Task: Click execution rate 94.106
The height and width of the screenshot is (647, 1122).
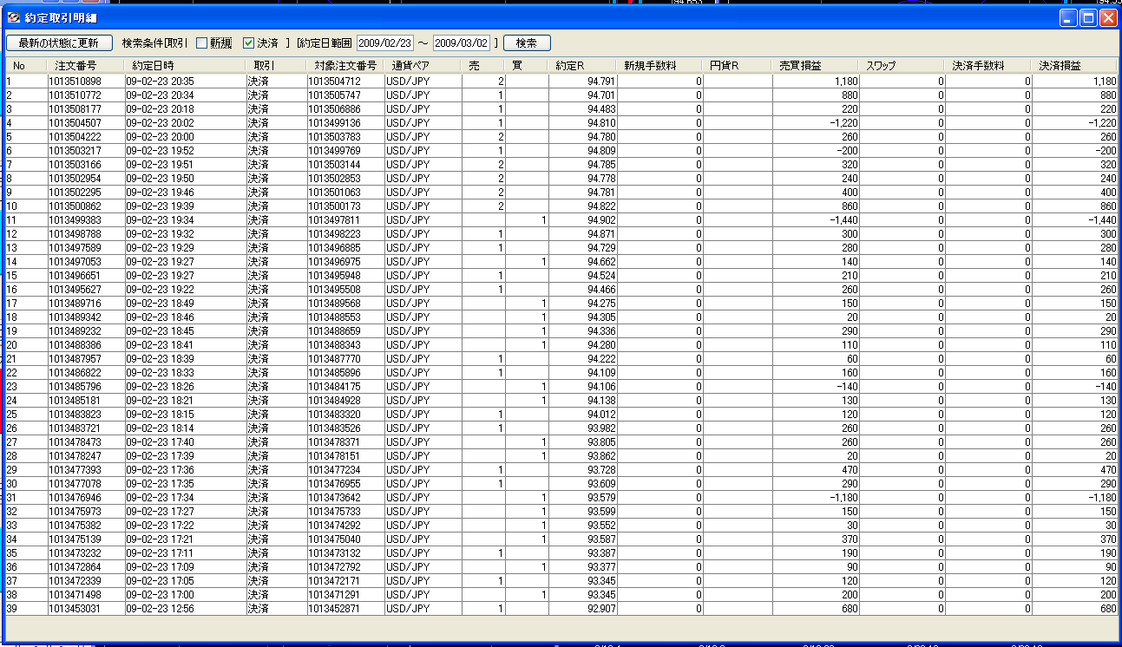Action: [601, 386]
